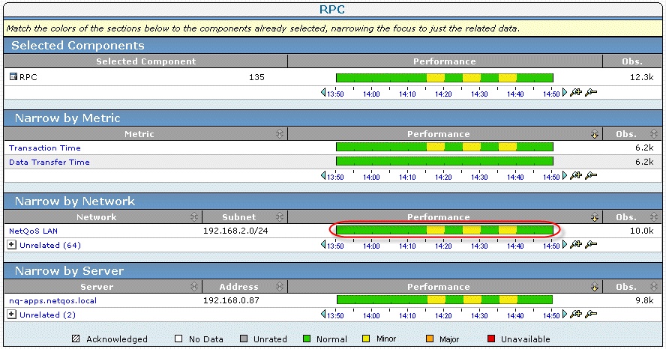Zoom out on Narrow by Server timeline
The image size is (666, 349).
(x=591, y=314)
